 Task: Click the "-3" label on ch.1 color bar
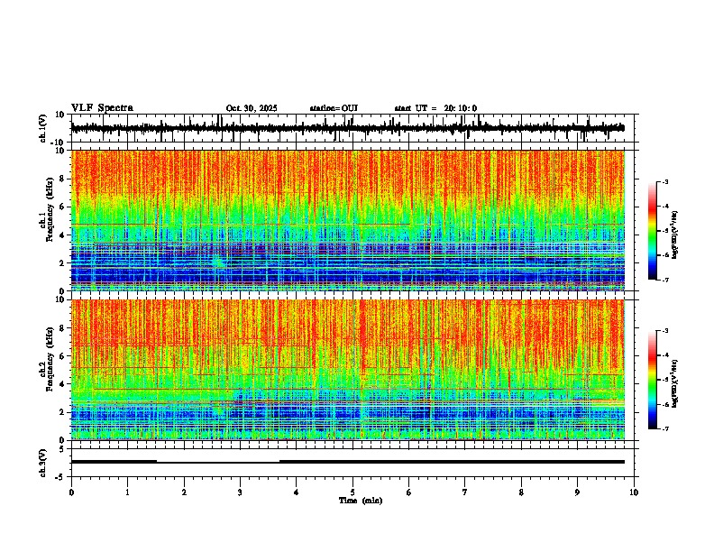pos(665,181)
